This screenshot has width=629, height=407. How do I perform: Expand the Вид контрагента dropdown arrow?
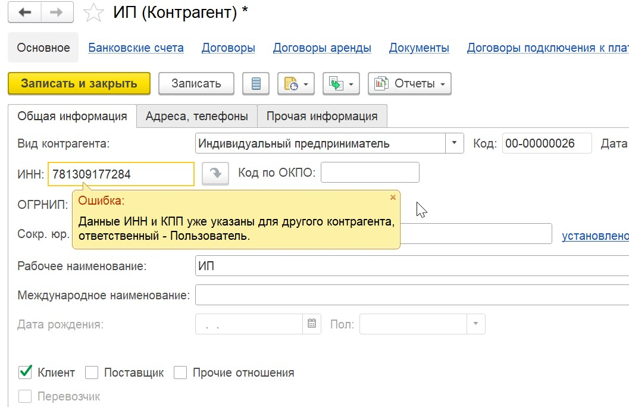coord(454,143)
